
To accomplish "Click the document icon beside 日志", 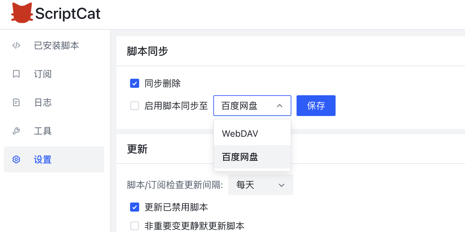I will point(16,102).
